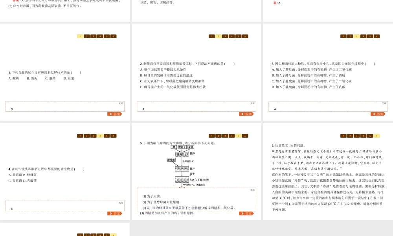
Task: Click the line (1) 为了灭菌 in question 5 answer
Action: pyautogui.click(x=152, y=196)
